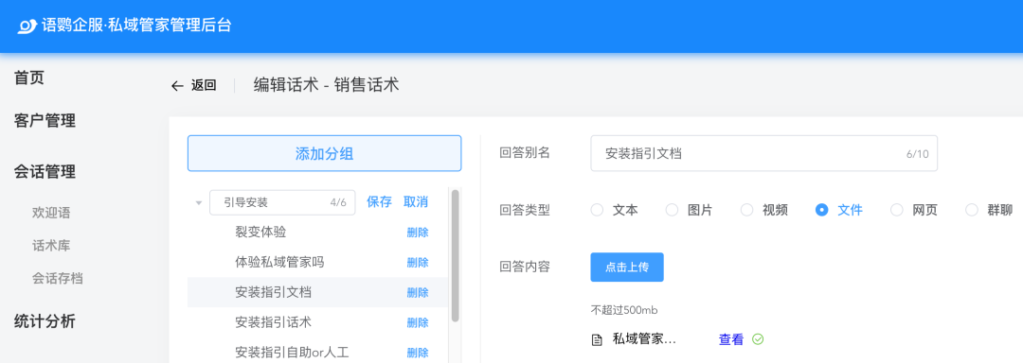
Task: Select the 安装指引自助or人工 script row
Action: [317, 353]
